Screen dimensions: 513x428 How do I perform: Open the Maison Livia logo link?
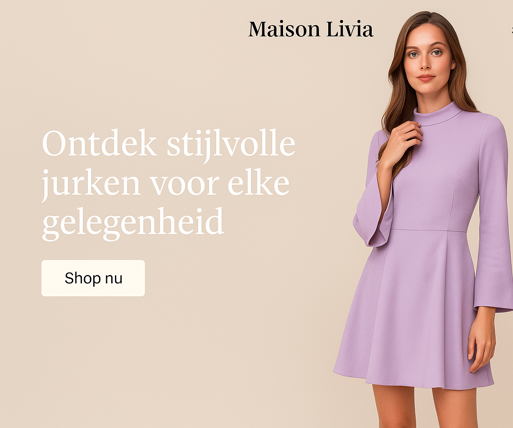coord(311,29)
